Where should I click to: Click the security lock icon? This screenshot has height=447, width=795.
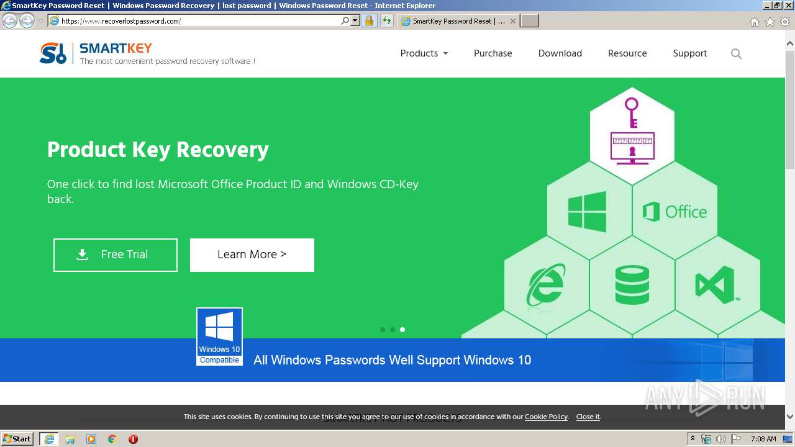click(369, 20)
